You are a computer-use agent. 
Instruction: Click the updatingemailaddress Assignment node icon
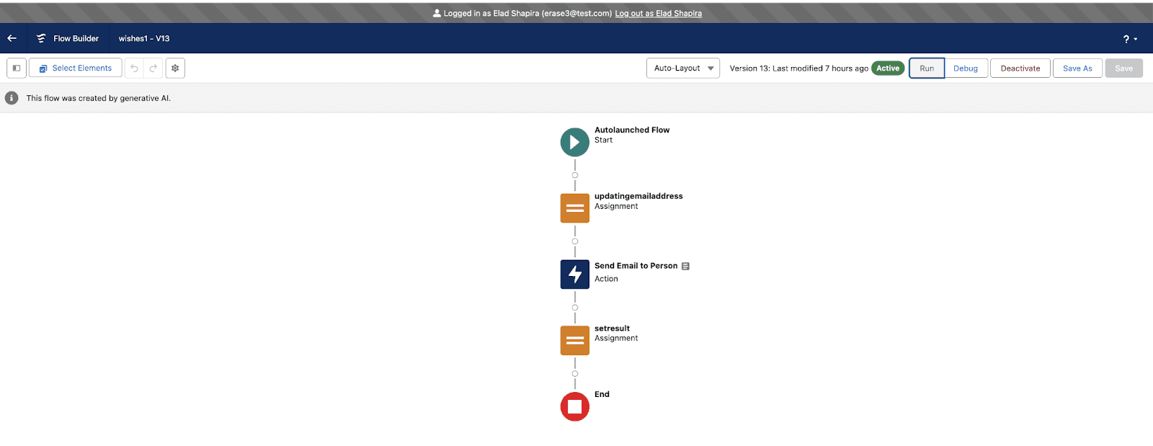click(x=574, y=208)
